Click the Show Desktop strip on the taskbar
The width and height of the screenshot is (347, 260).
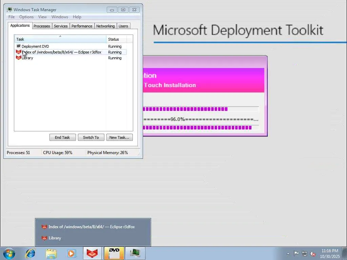345,253
